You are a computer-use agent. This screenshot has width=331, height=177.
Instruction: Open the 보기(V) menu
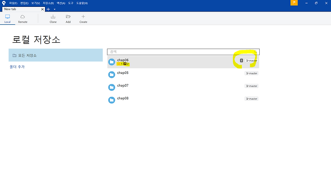click(x=35, y=3)
